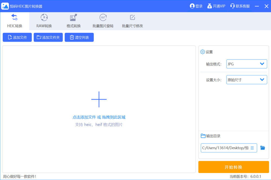Click the output directory path field

coord(225,148)
